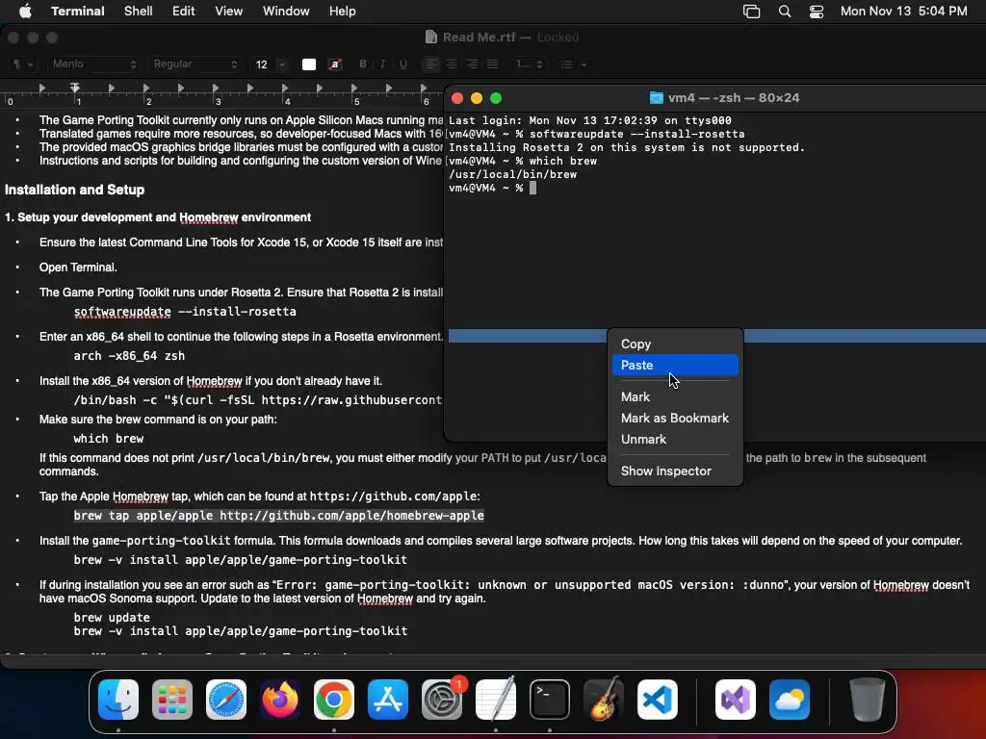
Task: Click the Read Me.rtf document icon
Action: pos(430,38)
